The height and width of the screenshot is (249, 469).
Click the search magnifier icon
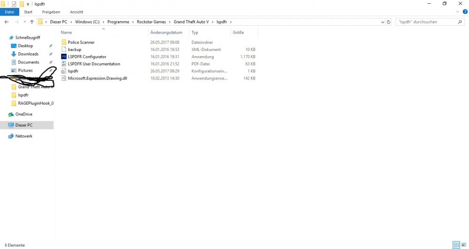pos(460,22)
